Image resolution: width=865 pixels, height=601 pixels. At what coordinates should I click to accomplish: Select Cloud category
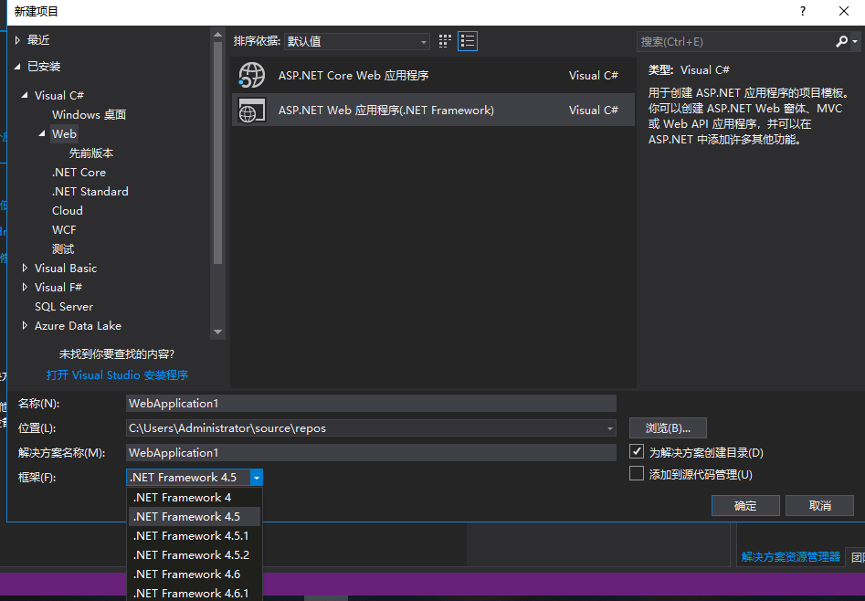(x=68, y=211)
